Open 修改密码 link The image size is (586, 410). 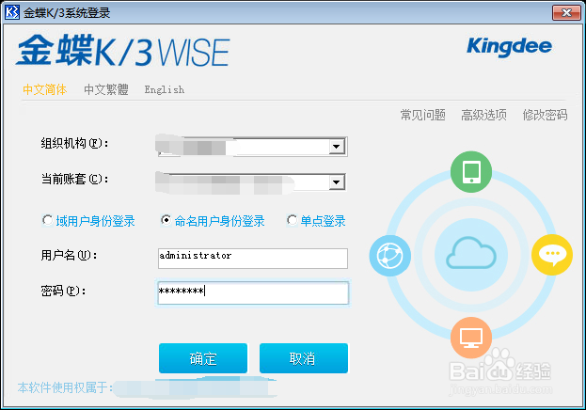(x=545, y=115)
